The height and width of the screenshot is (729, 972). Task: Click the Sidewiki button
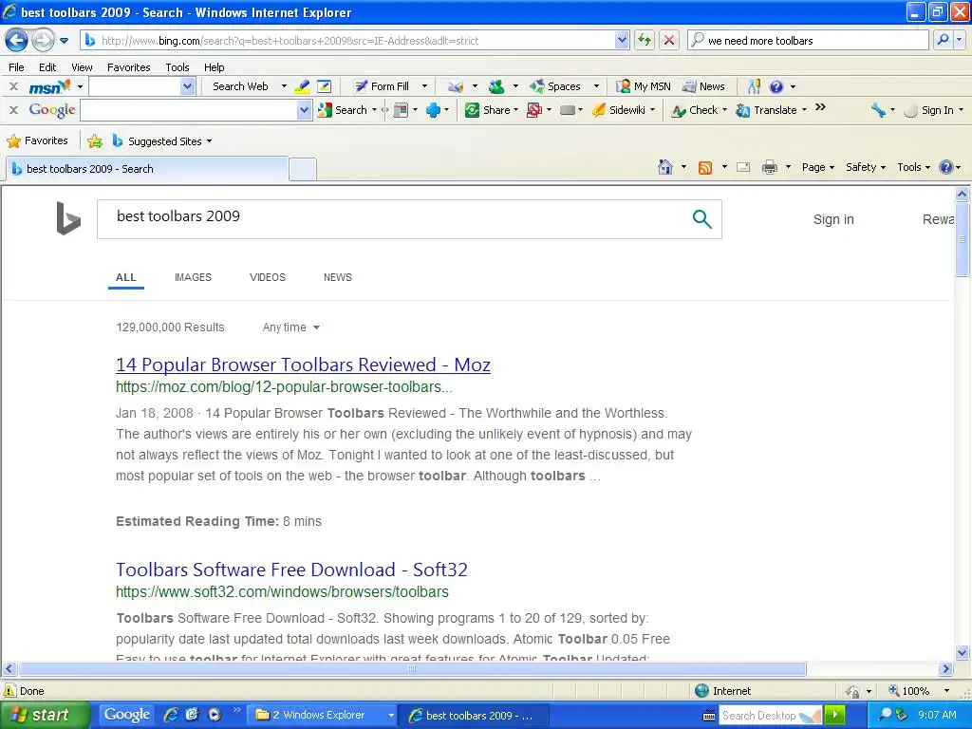point(619,110)
